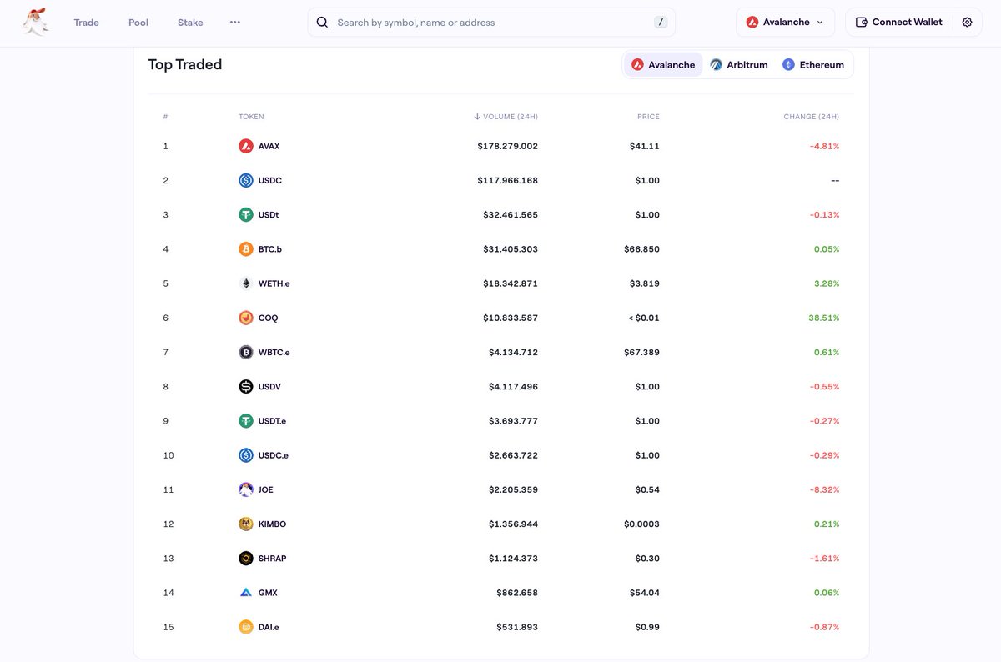Click the $3.819 WETH.e price
This screenshot has height=662, width=1001.
point(645,283)
